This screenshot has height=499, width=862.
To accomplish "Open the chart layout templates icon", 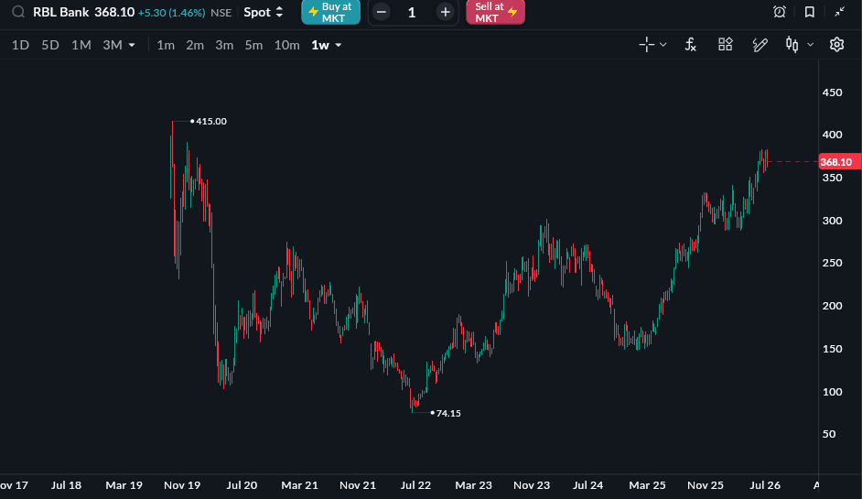I will tap(726, 45).
